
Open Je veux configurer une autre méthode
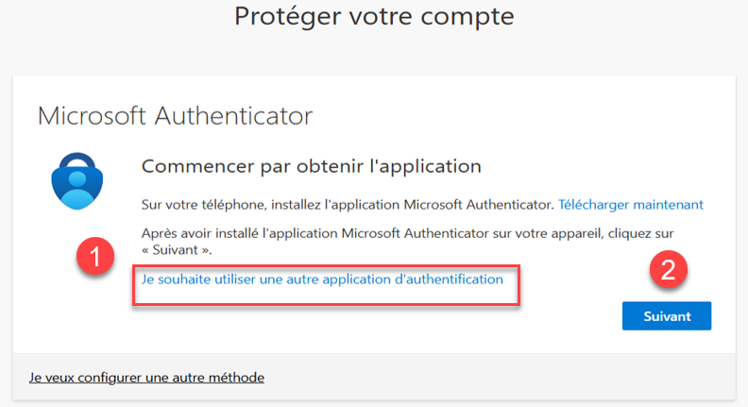point(146,378)
